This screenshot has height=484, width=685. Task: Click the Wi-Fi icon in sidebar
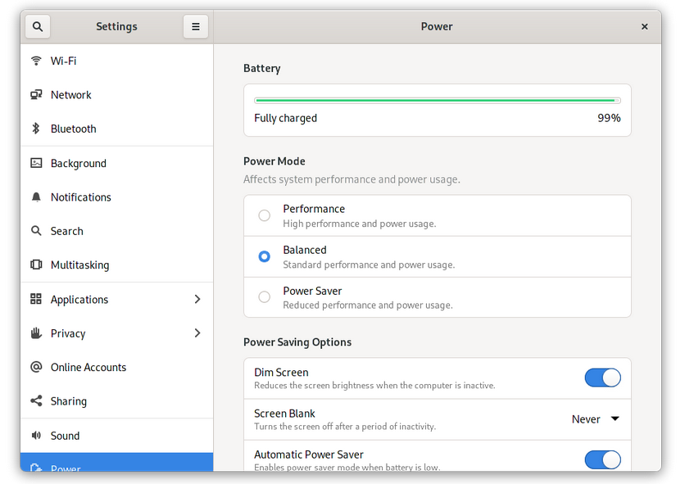click(x=36, y=61)
